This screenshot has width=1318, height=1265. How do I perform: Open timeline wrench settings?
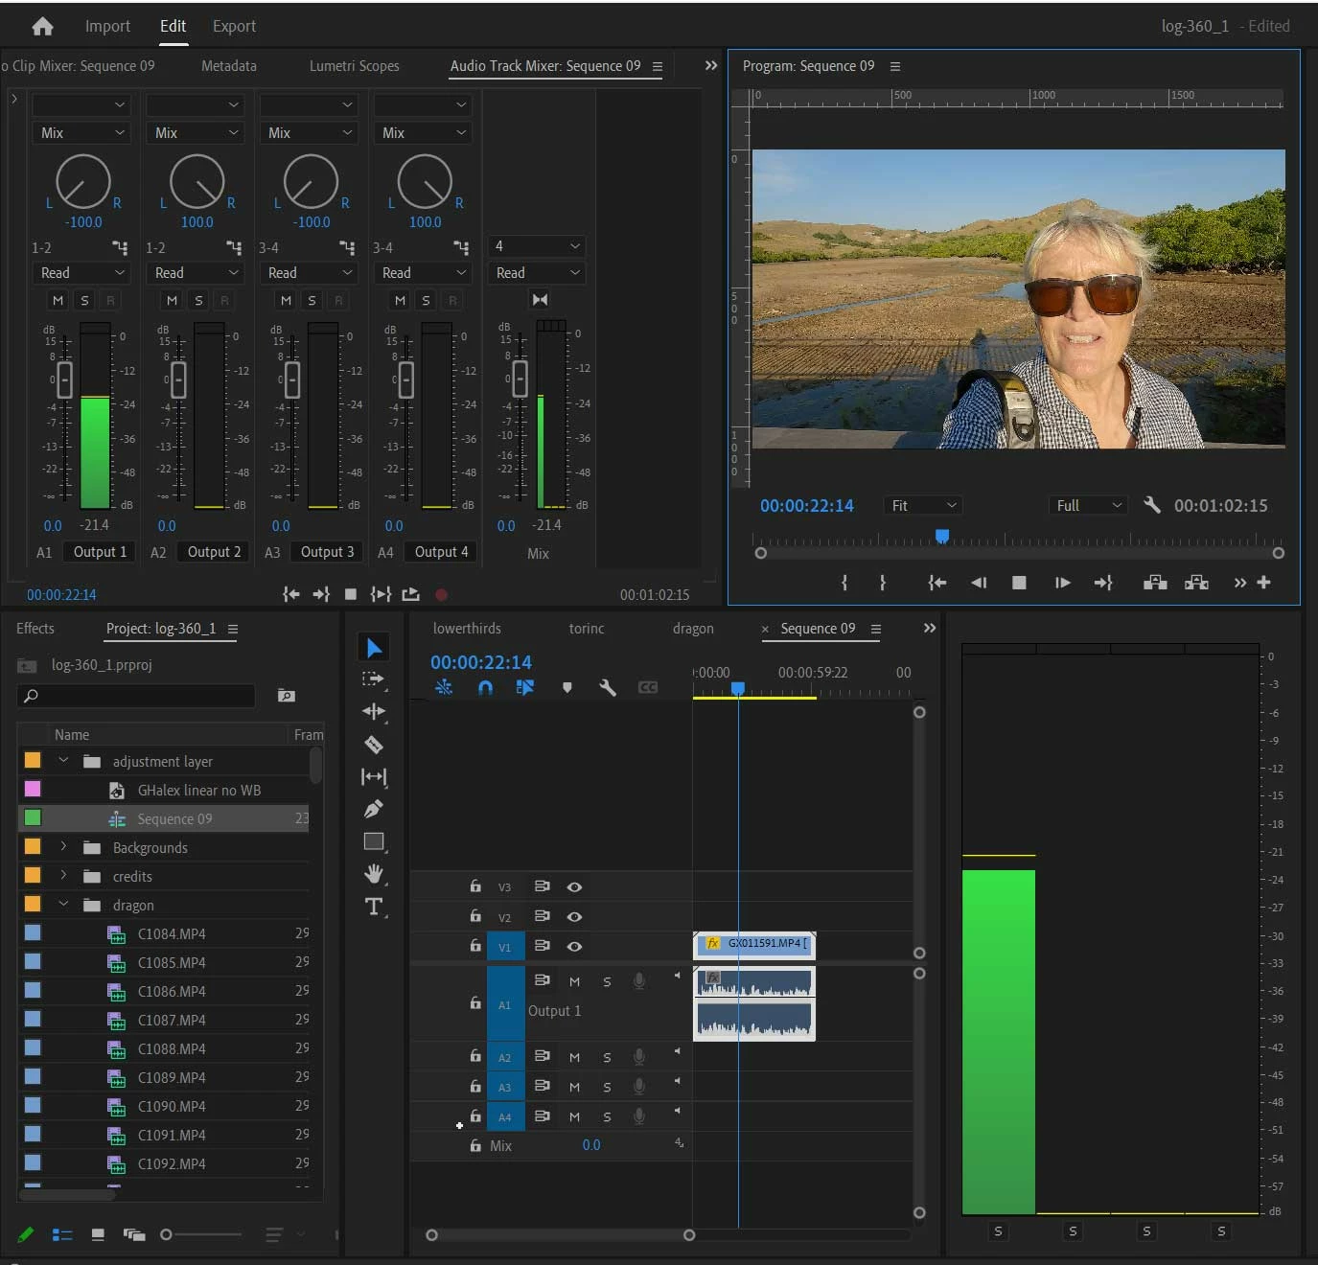607,687
